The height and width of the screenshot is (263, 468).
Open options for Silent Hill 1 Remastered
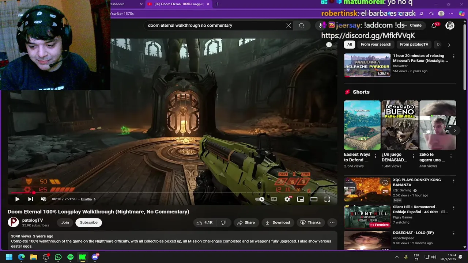[454, 208]
